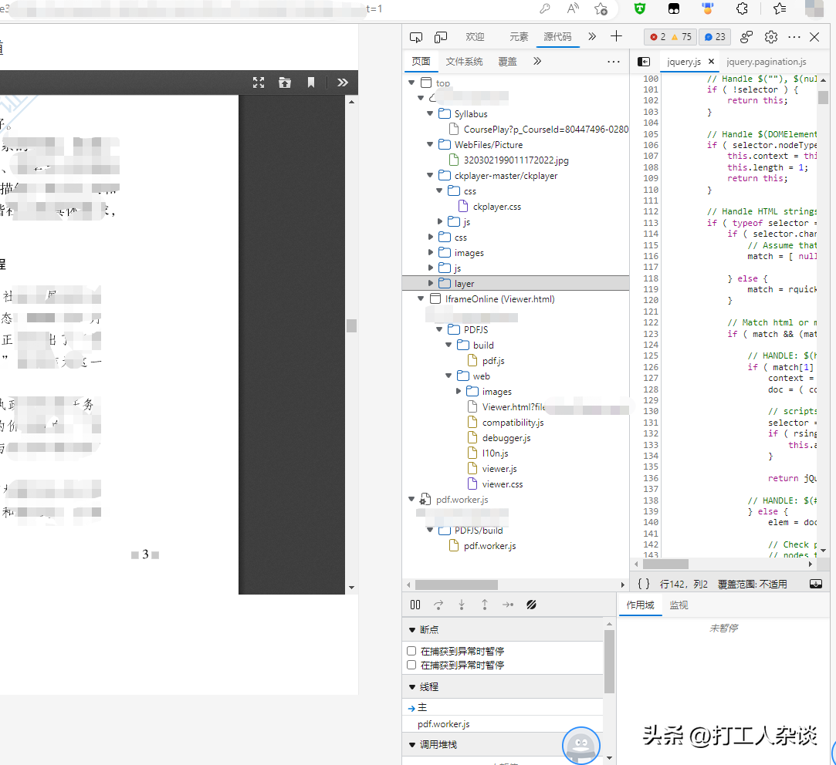Switch to the 监视 watch tab
The height and width of the screenshot is (765, 836).
click(679, 605)
